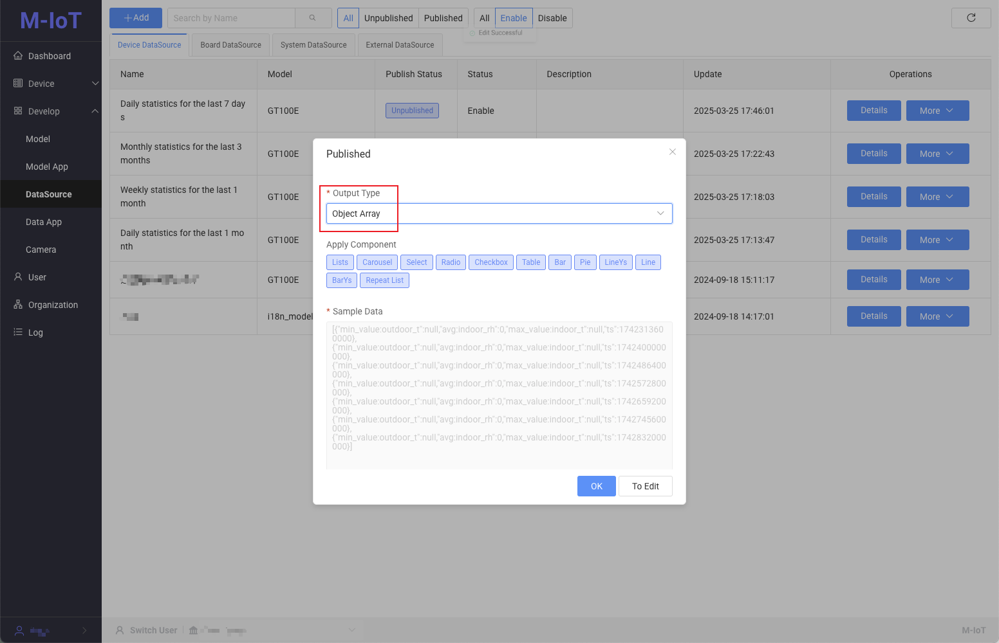999x643 pixels.
Task: Filter list by Published status
Action: pyautogui.click(x=443, y=18)
